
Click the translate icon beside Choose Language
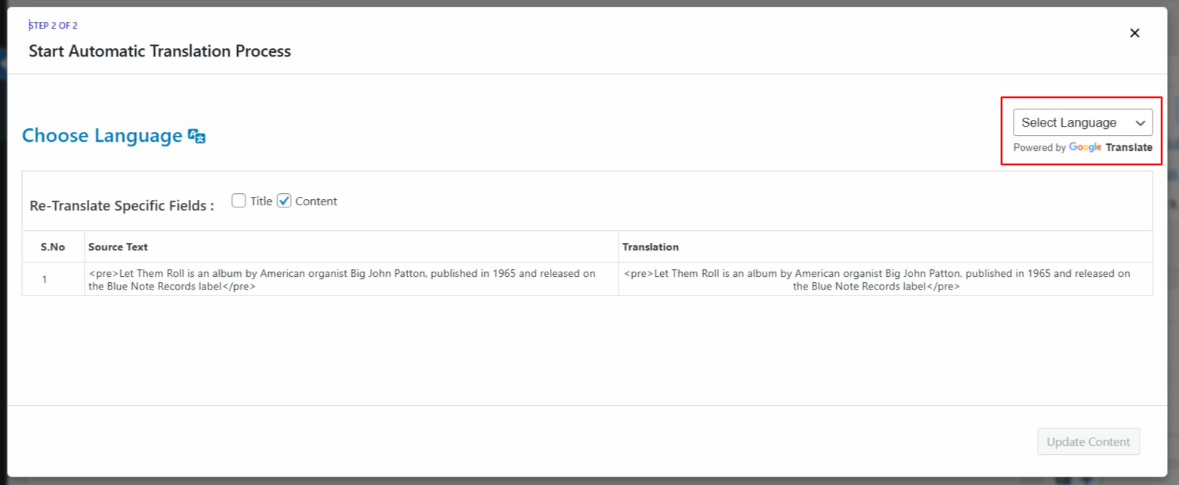197,137
